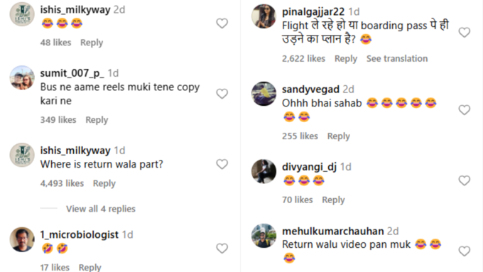
Task: Like 1_microbiologist's comment with heart
Action: [x=222, y=249]
